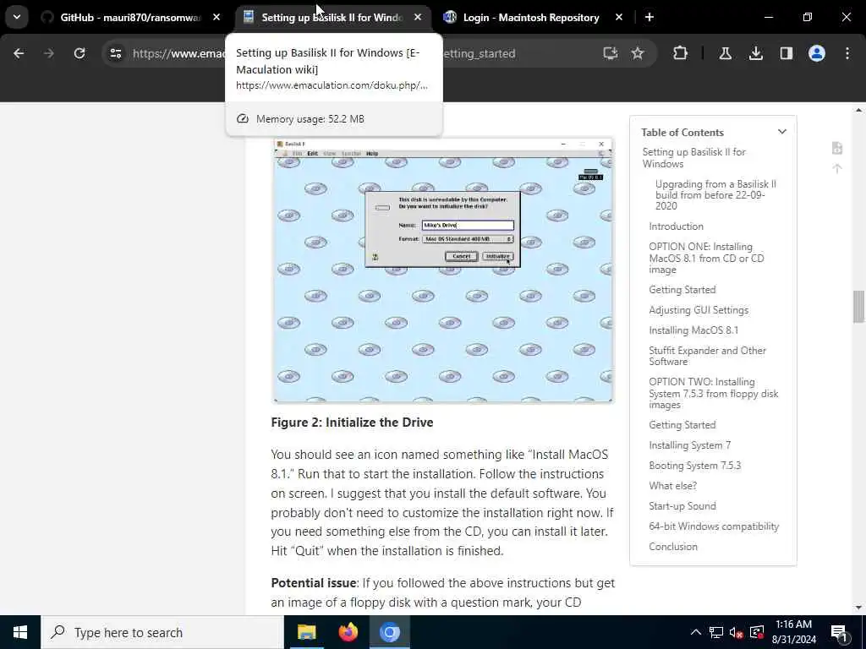Switch to the GitHub mauri870/ransomware tab
This screenshot has height=649, width=866.
click(x=129, y=18)
